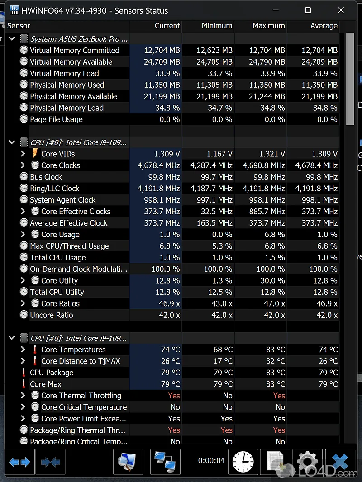The image size is (362, 482).
Task: Click the log file document icon
Action: point(275,462)
